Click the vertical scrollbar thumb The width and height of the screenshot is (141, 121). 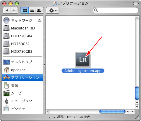click(137, 93)
